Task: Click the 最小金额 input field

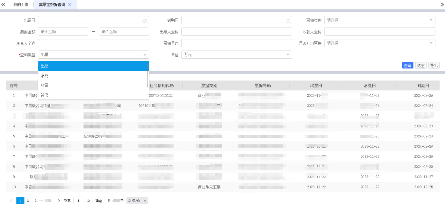Action: [x=63, y=32]
